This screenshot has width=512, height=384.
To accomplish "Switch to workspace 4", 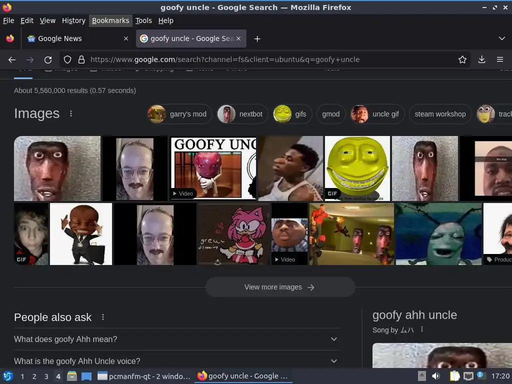I will tap(58, 376).
